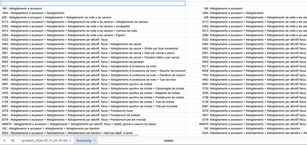
Task: Select the numeric cell 1604
Action: coord(197,13)
